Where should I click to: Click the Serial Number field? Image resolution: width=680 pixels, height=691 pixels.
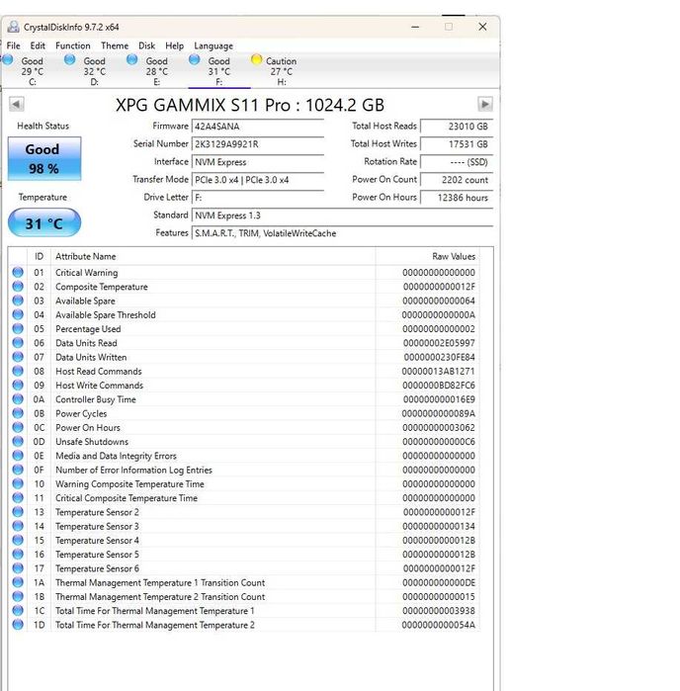pyautogui.click(x=258, y=144)
